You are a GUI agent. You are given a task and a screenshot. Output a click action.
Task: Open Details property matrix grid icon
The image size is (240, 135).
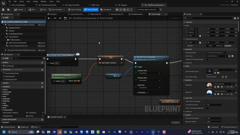point(235,18)
